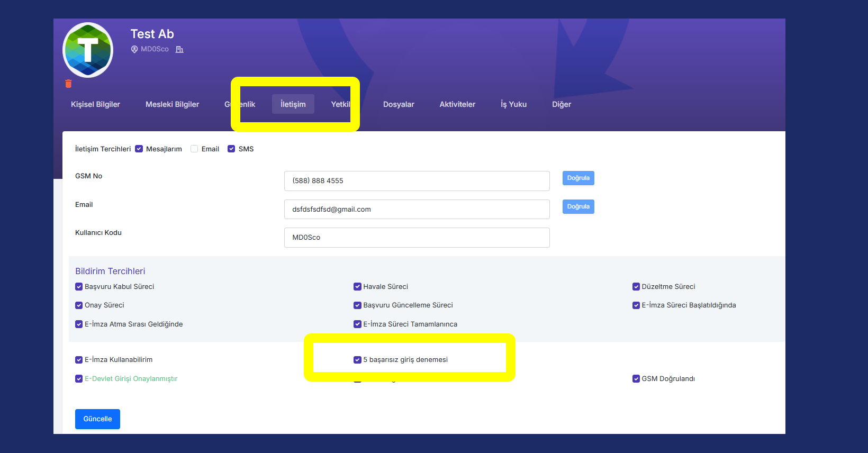Click the Test Ab profile name

(x=152, y=34)
